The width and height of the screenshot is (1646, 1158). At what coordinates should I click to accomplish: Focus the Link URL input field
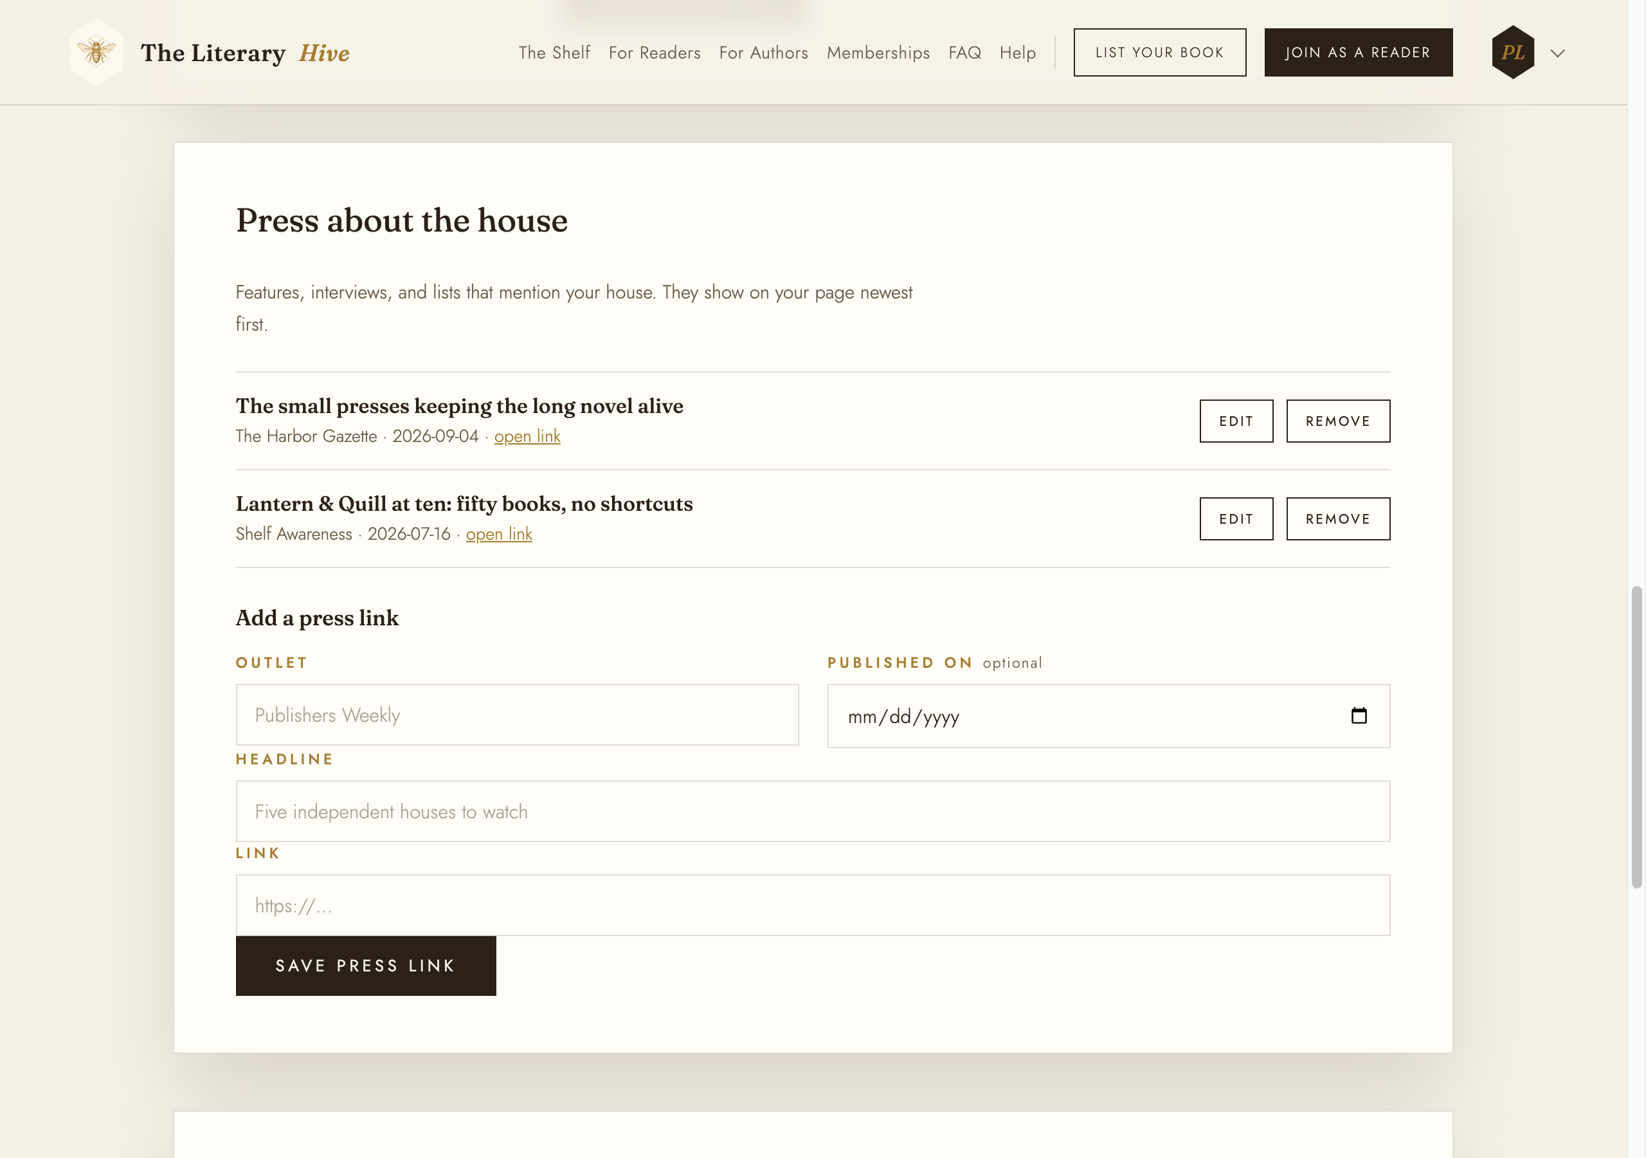(813, 905)
